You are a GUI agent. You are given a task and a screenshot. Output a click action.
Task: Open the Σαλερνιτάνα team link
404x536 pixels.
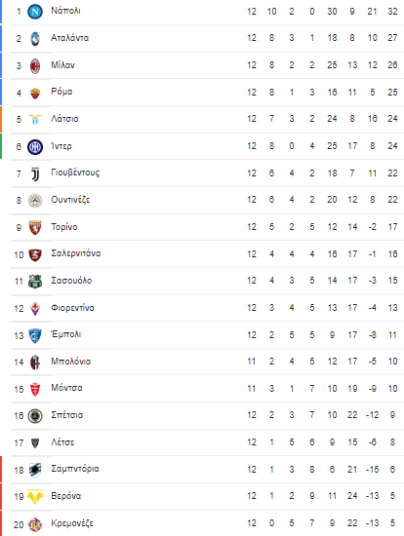[76, 253]
